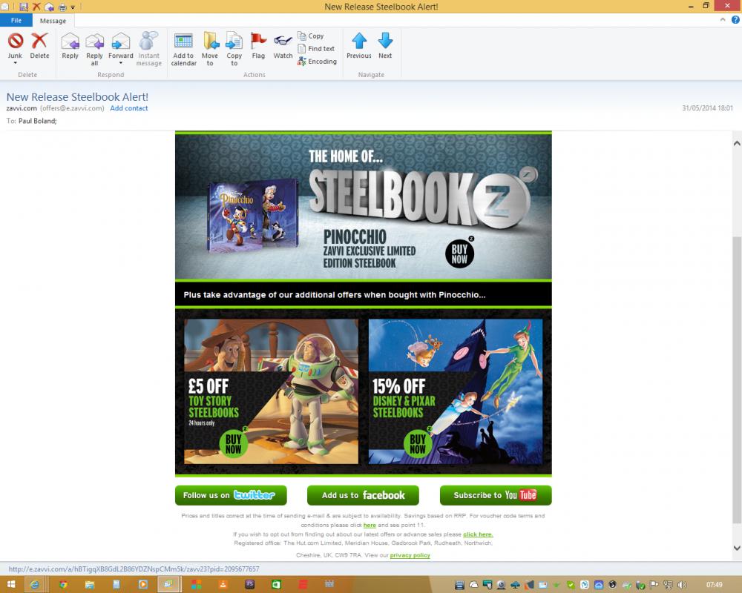Open the privacy policy link
This screenshot has width=742, height=593.
click(410, 555)
